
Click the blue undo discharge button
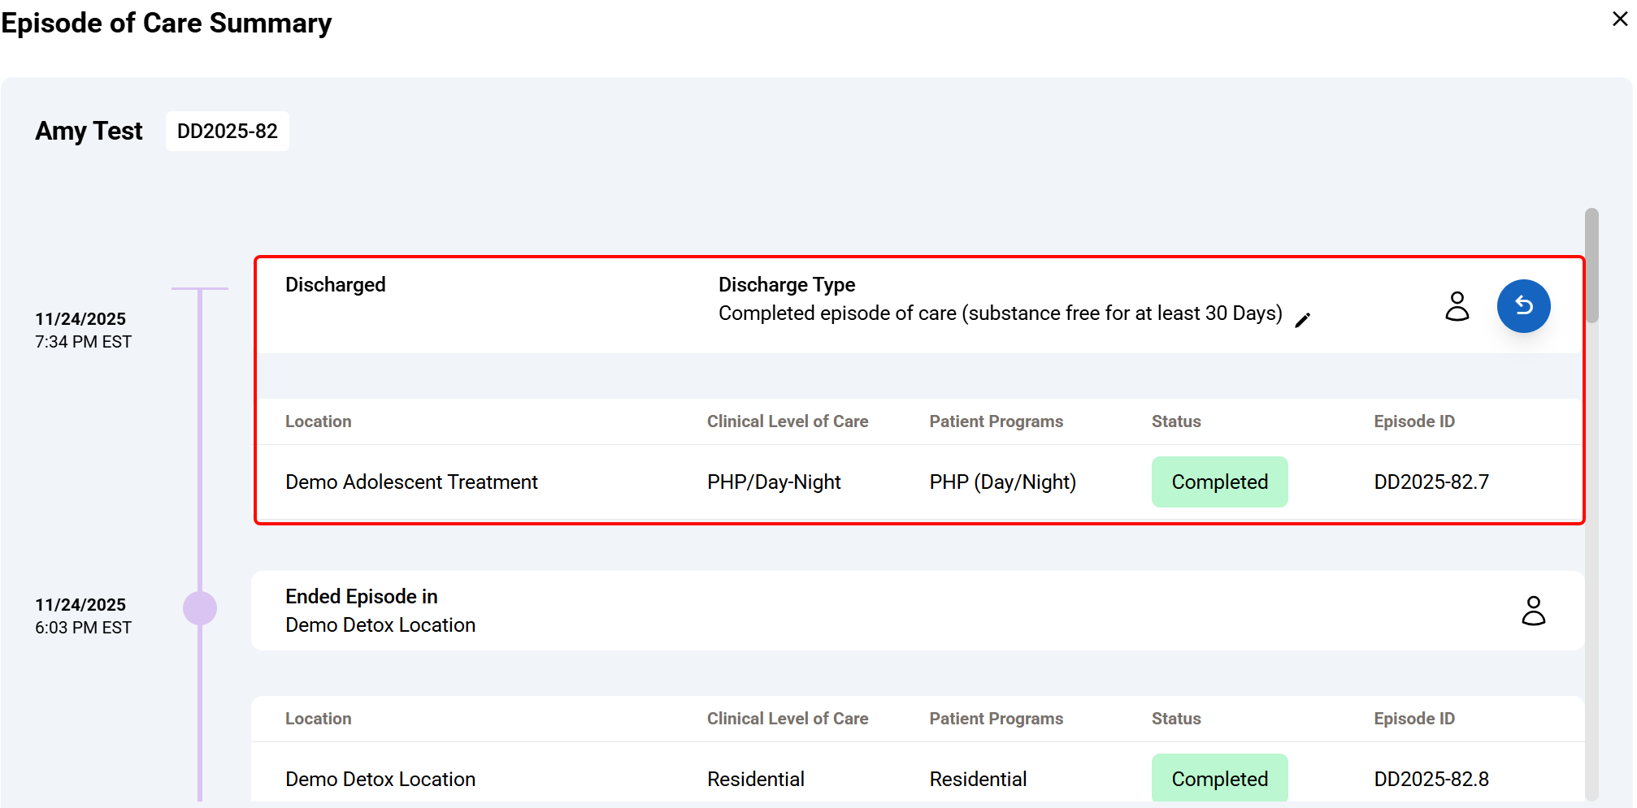point(1523,306)
